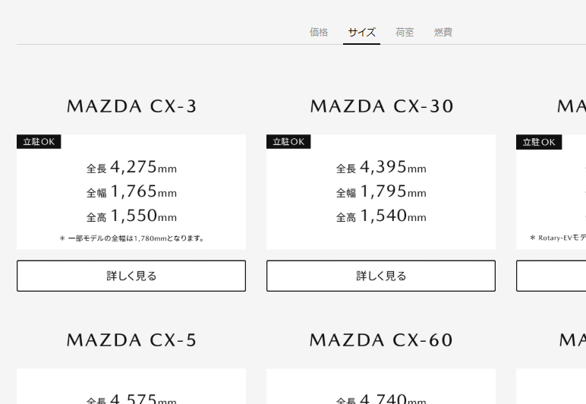The image size is (586, 404).
Task: Click CX-30 全長 4,395mm value
Action: tap(381, 167)
